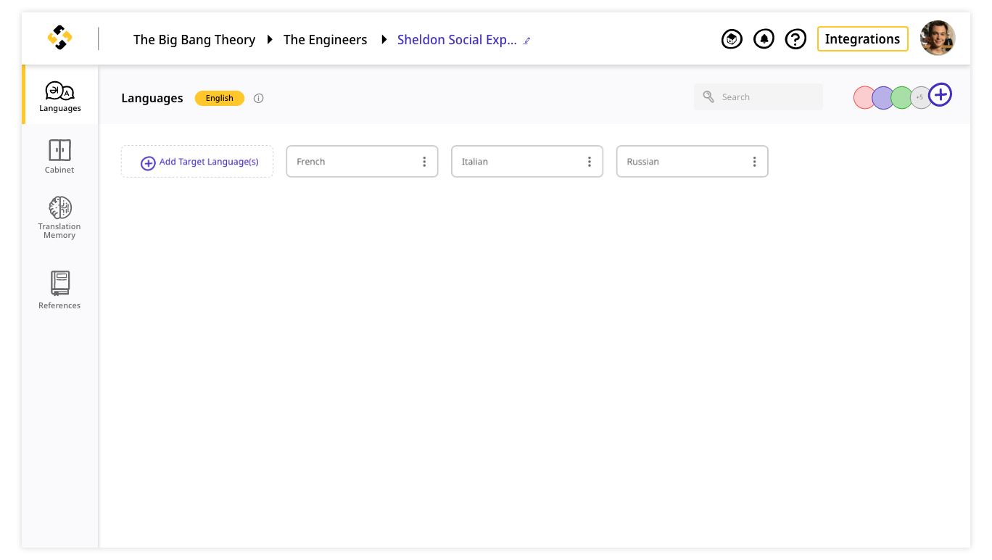Open help question mark icon

(x=795, y=39)
